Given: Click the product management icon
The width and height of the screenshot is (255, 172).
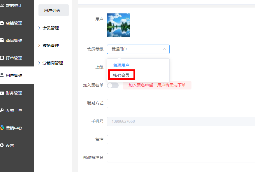Looking at the screenshot, I should [x=2, y=40].
